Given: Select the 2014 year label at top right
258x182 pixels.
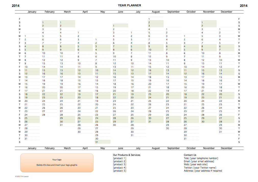Looking at the screenshot, I should pos(243,6).
